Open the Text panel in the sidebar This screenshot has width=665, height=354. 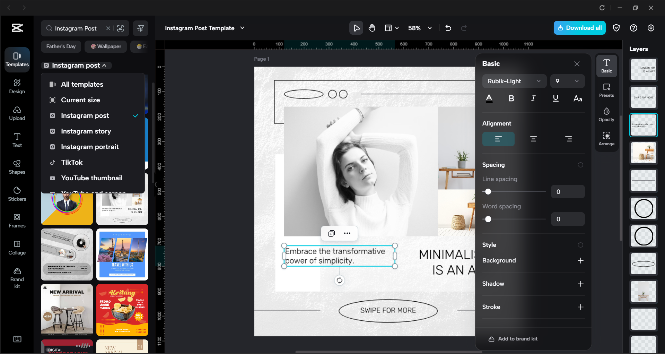[17, 139]
